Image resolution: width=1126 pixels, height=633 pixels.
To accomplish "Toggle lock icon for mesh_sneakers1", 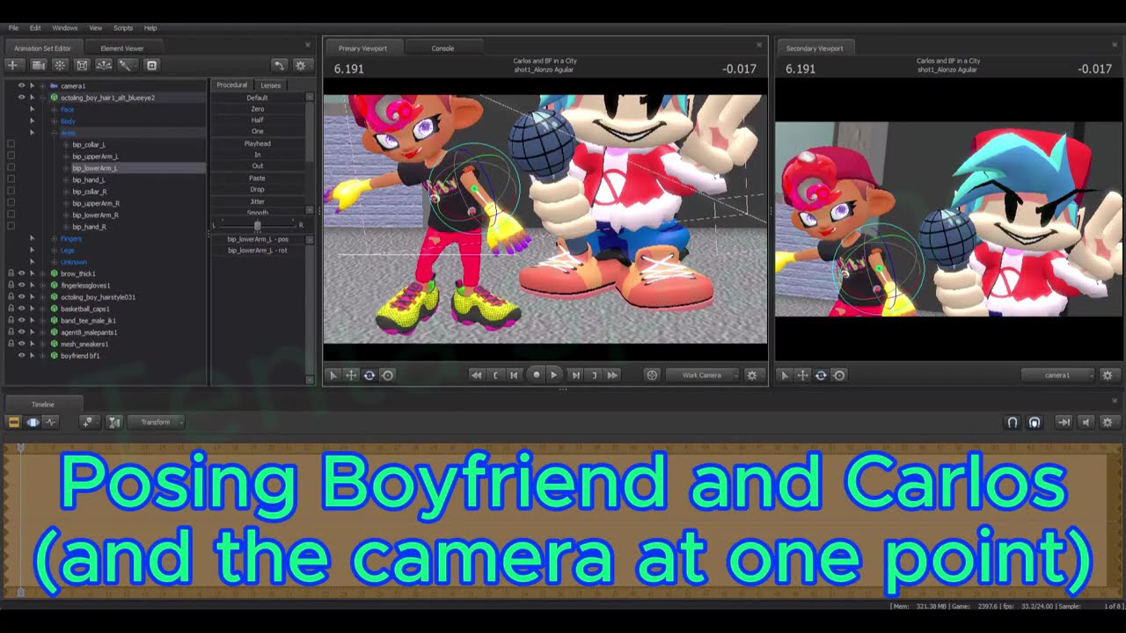I will pyautogui.click(x=11, y=344).
